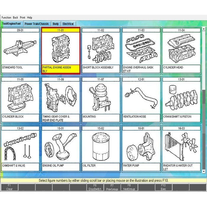The image size is (207, 207).
Task: Open the Print menu
Action: pos(22,17)
